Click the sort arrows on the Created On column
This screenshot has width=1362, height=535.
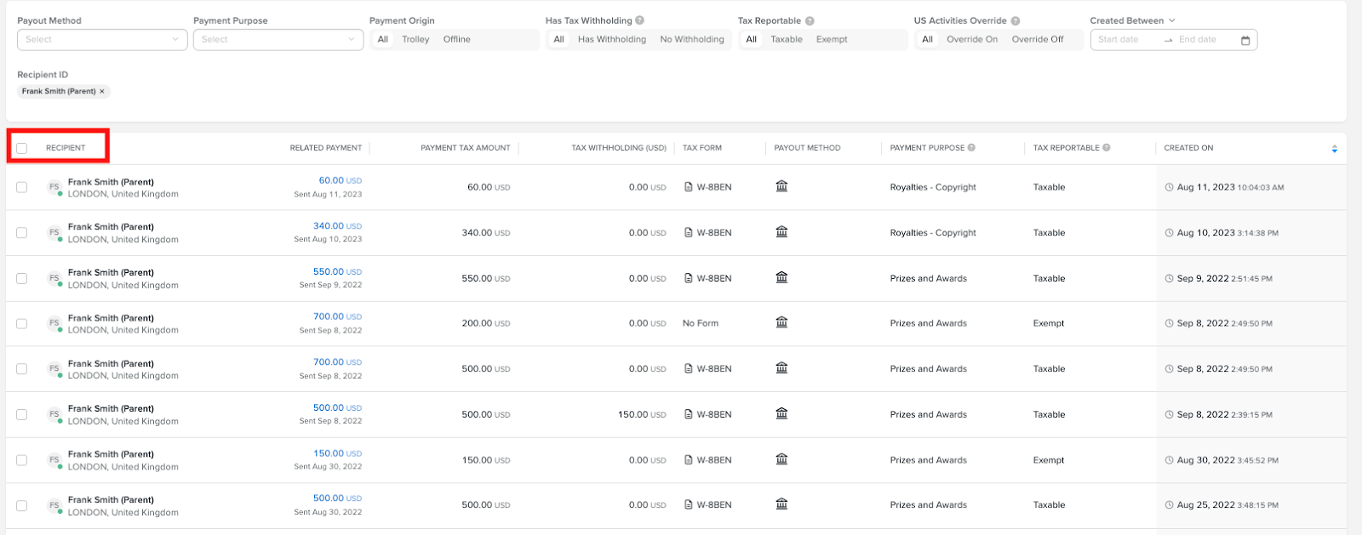pyautogui.click(x=1334, y=149)
